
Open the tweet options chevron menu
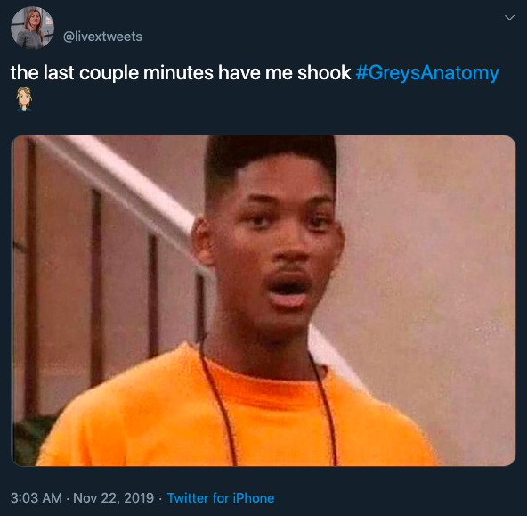pyautogui.click(x=509, y=18)
